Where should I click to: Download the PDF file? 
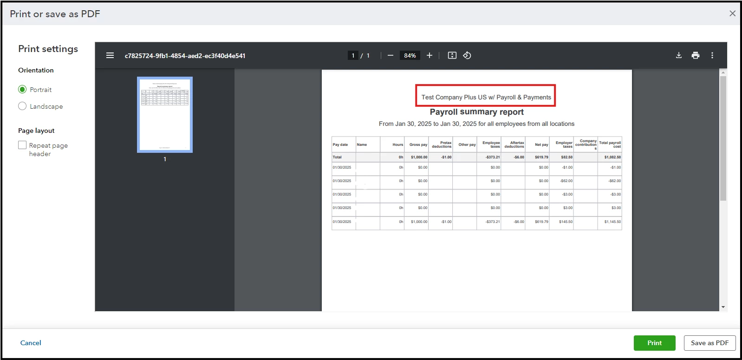click(679, 55)
